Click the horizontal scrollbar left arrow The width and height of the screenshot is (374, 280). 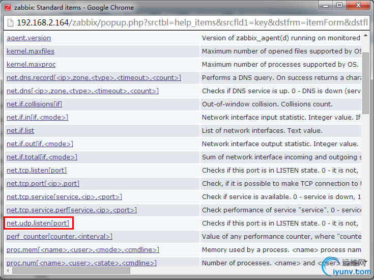click(x=8, y=271)
